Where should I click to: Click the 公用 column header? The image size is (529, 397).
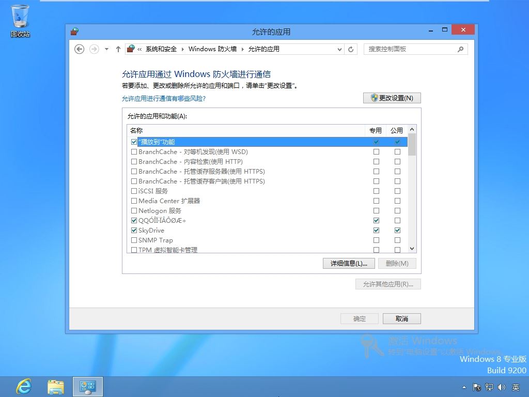[x=397, y=131]
